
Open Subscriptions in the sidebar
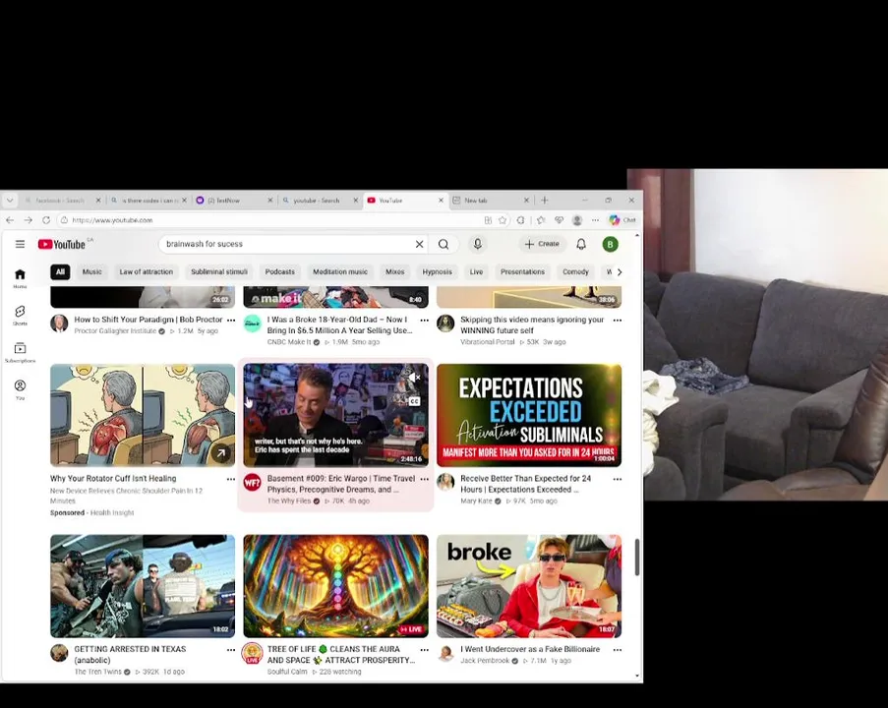click(20, 352)
